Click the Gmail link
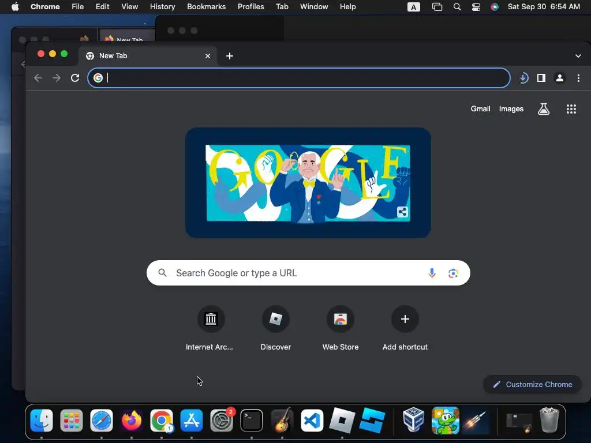The height and width of the screenshot is (443, 591). coord(480,109)
